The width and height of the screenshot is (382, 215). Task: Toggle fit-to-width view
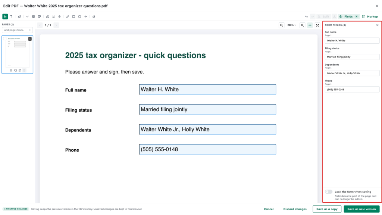tap(310, 25)
